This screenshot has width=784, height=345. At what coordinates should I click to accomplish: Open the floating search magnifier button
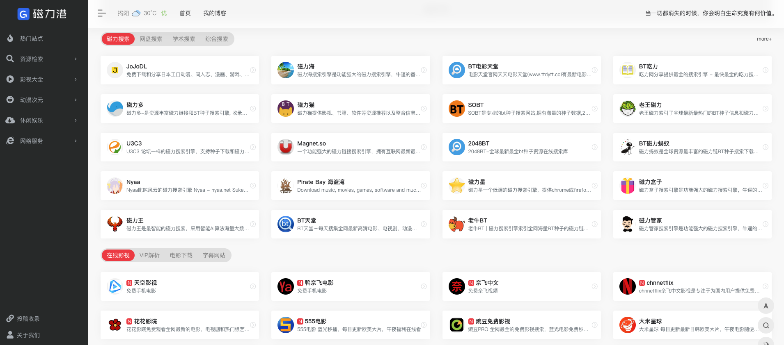click(x=766, y=325)
